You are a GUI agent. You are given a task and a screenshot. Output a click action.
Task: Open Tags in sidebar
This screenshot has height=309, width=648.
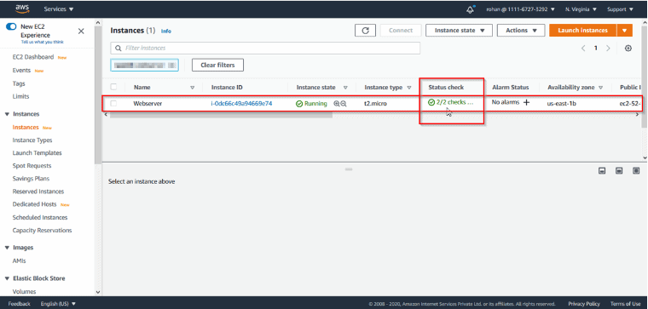pyautogui.click(x=19, y=83)
